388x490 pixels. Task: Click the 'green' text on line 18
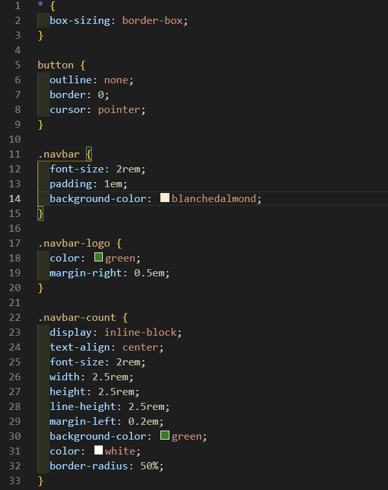[x=120, y=258]
